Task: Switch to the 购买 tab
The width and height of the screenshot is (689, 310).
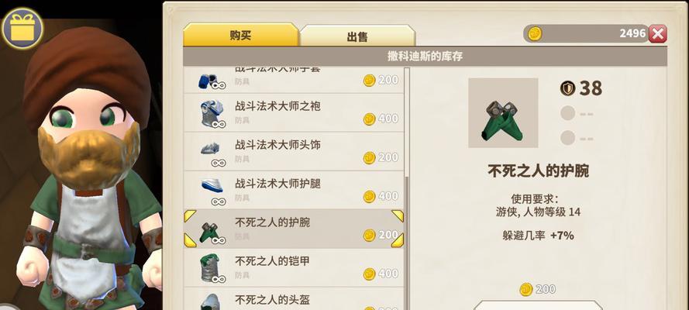Action: [241, 35]
